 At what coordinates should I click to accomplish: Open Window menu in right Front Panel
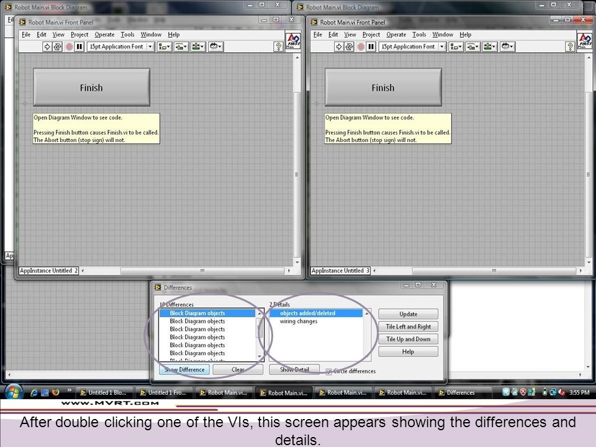(443, 35)
